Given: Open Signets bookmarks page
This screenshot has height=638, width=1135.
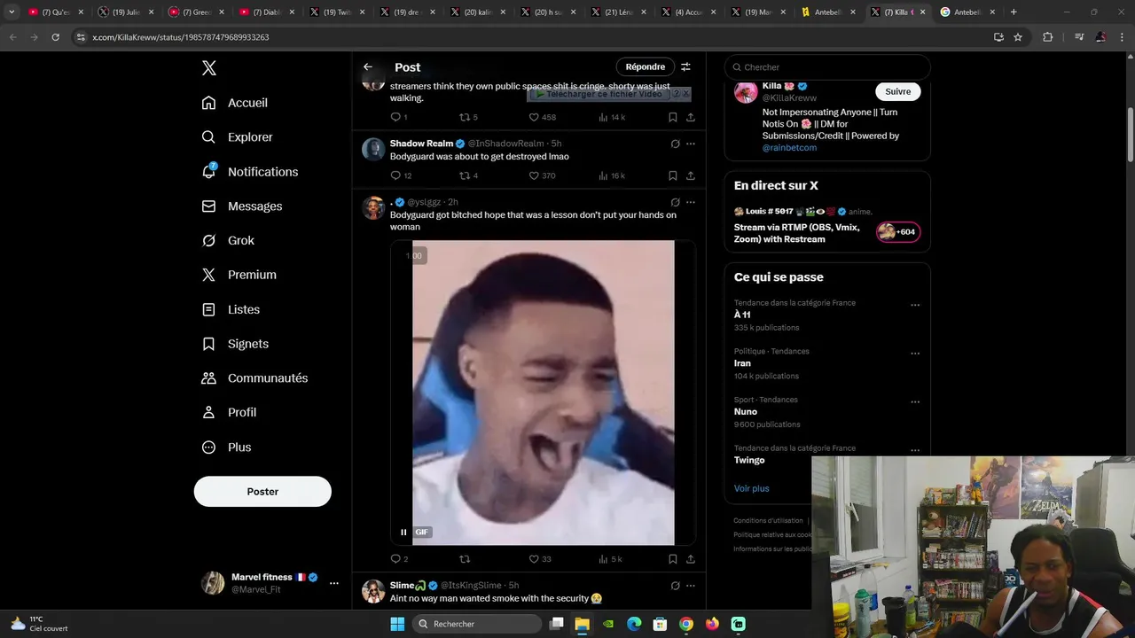Looking at the screenshot, I should point(235,344).
